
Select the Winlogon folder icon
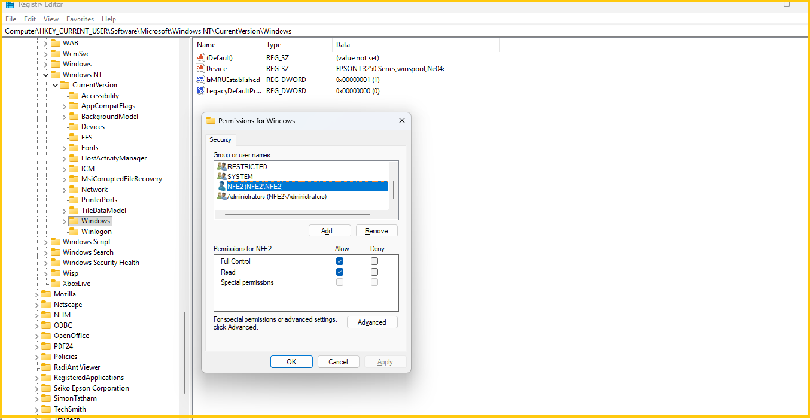[x=74, y=232]
